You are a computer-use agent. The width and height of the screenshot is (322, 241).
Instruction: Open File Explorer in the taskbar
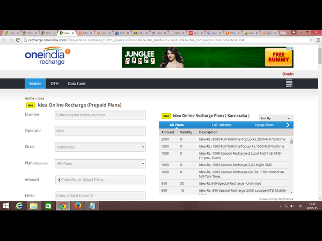click(x=33, y=206)
